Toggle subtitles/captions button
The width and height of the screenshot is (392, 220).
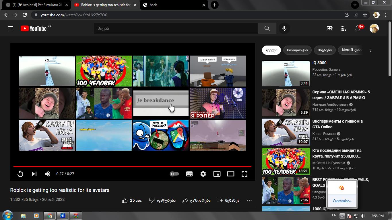click(189, 174)
